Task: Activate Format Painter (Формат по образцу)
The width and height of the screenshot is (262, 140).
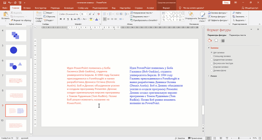Action: coord(21,20)
